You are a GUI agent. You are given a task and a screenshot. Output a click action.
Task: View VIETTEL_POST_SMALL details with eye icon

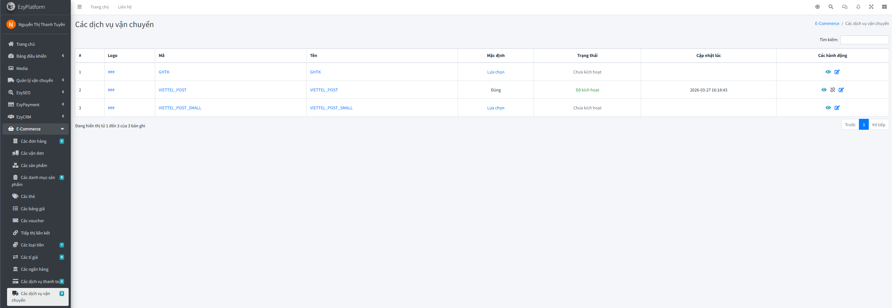pyautogui.click(x=828, y=108)
